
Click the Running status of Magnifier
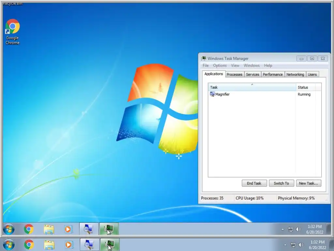[x=304, y=94]
